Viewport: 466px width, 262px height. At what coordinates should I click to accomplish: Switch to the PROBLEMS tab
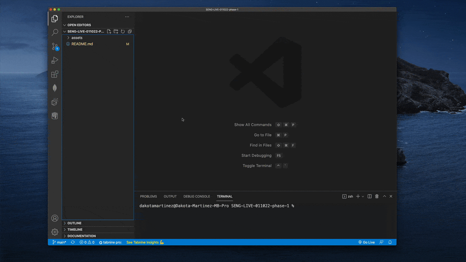tap(148, 196)
